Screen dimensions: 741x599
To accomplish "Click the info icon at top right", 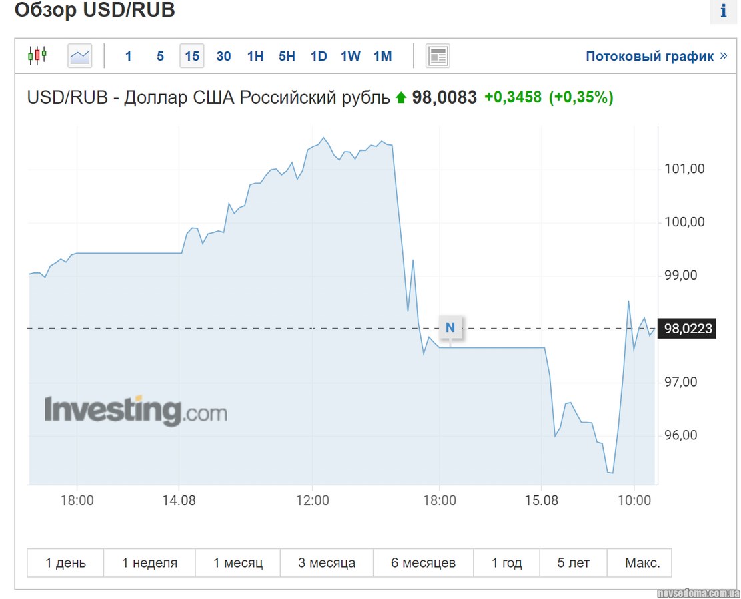I will (723, 11).
